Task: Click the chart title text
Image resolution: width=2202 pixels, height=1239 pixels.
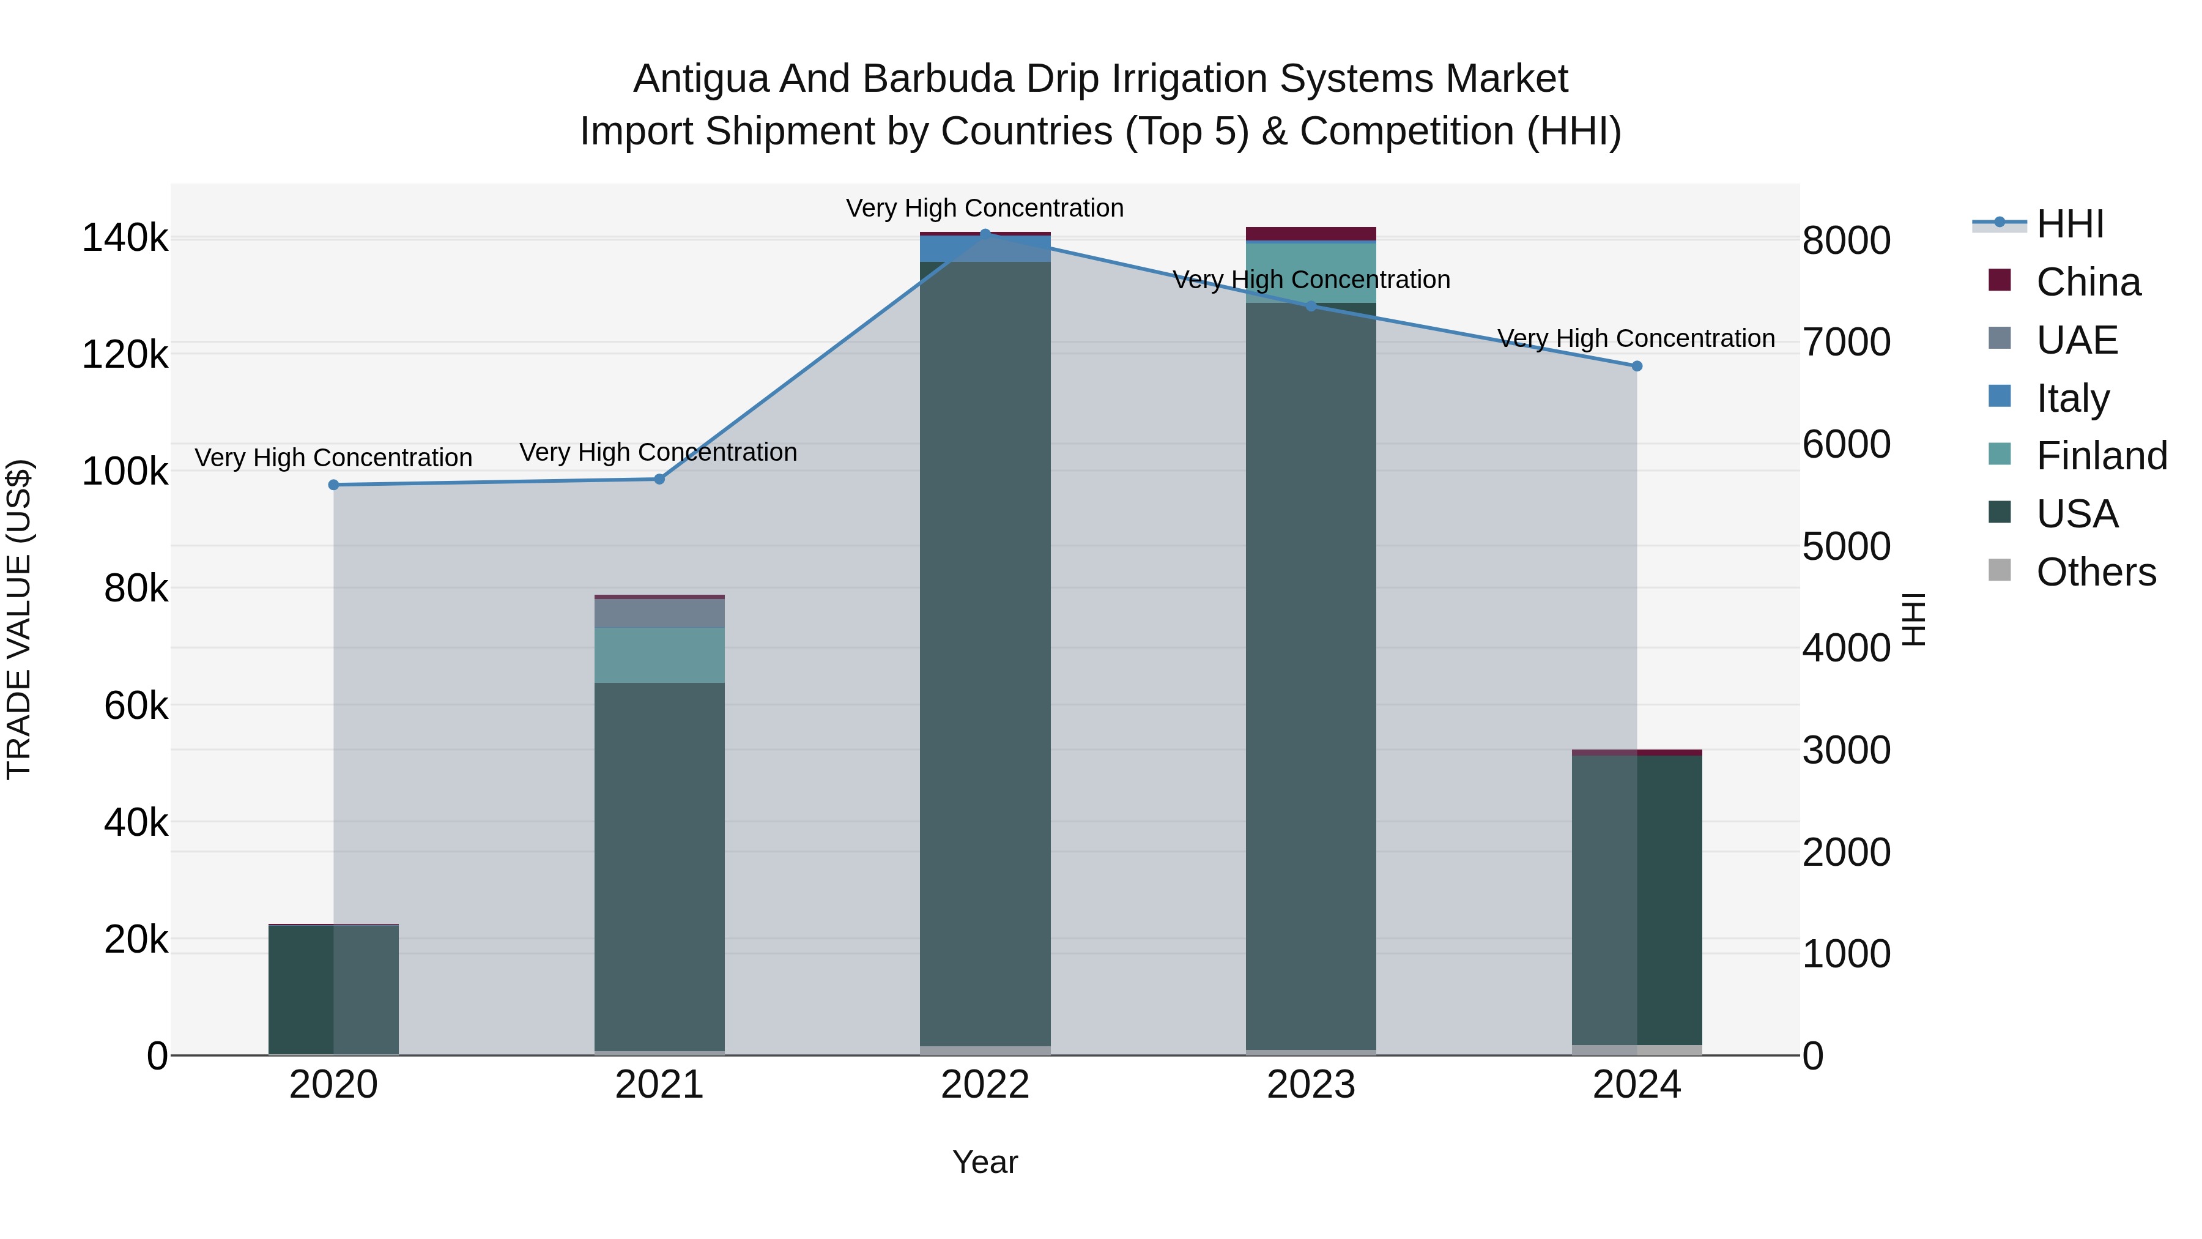Action: [x=1101, y=105]
